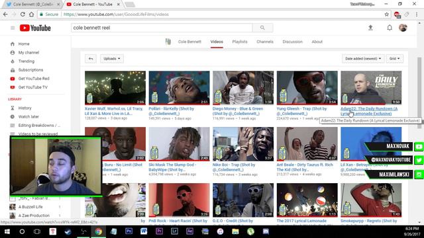This screenshot has width=424, height=238.
Task: Open Xavier Wulf Live in LA video thumbnail
Action: [115, 88]
